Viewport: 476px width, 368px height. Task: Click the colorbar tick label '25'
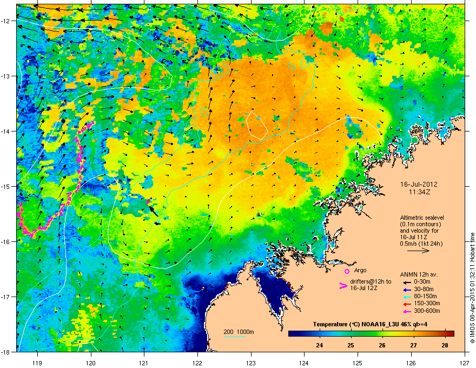351,345
